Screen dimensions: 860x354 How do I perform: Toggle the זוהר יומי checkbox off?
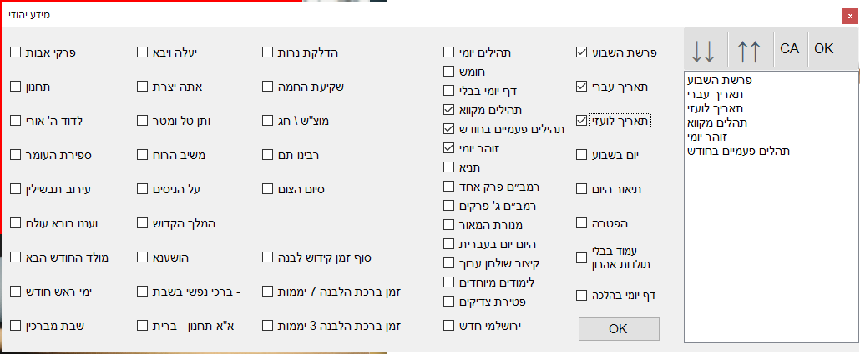coord(448,147)
